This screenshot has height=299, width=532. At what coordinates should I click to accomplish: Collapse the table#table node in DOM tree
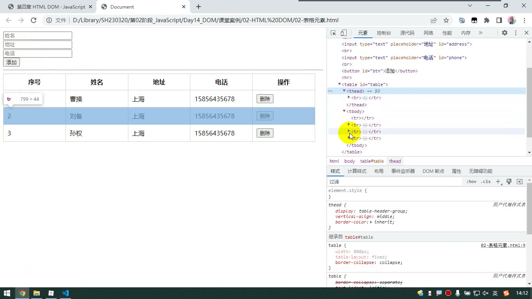(339, 84)
